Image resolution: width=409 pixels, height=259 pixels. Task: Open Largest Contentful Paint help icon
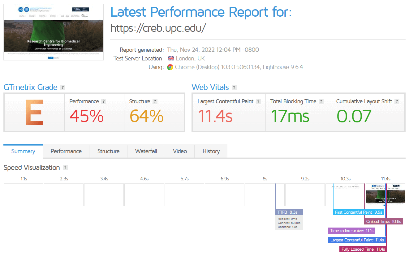(258, 101)
